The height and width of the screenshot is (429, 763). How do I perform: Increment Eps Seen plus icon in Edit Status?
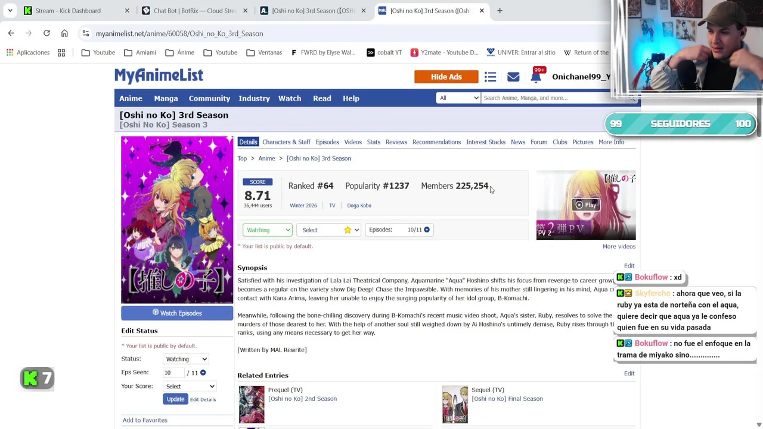coord(203,372)
